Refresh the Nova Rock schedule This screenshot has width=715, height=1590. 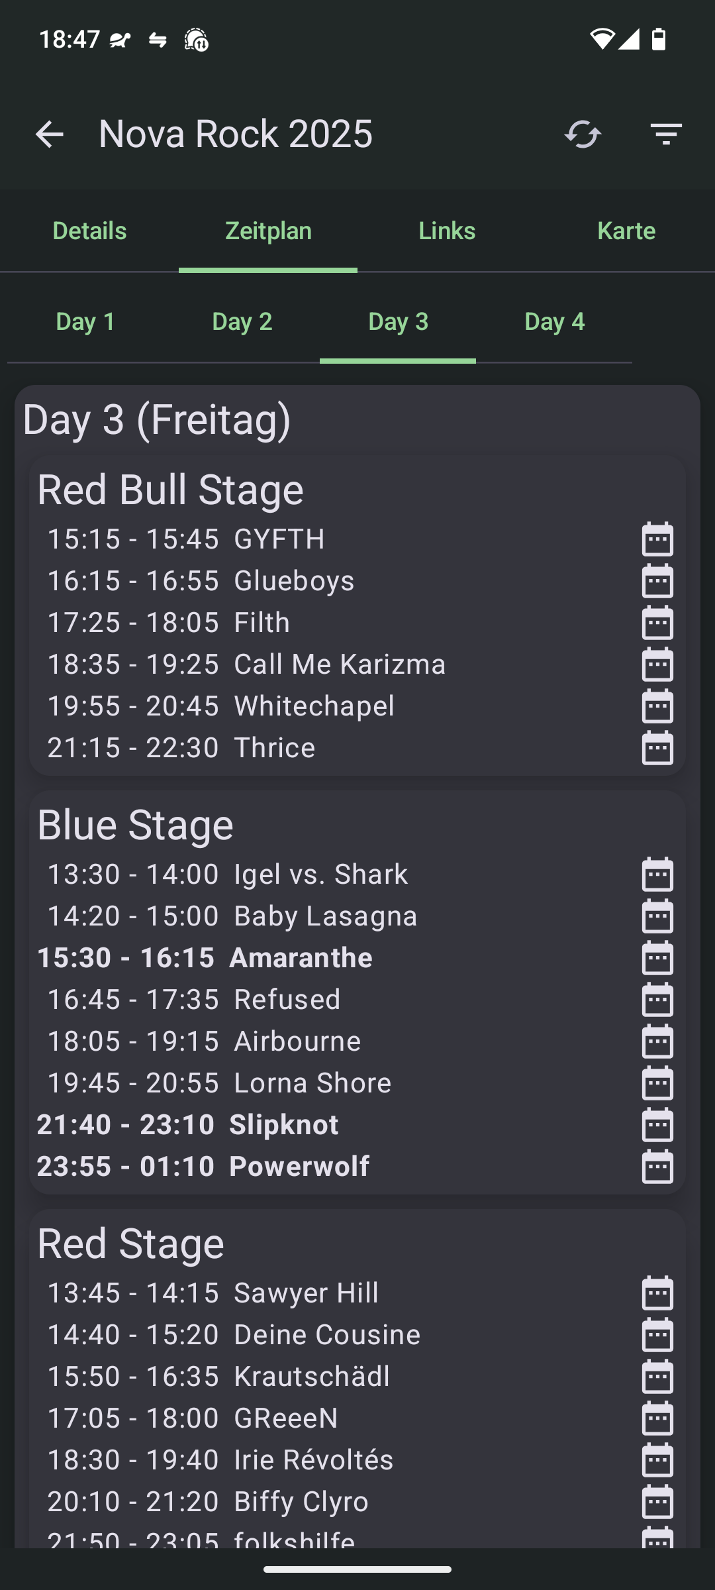click(x=583, y=134)
